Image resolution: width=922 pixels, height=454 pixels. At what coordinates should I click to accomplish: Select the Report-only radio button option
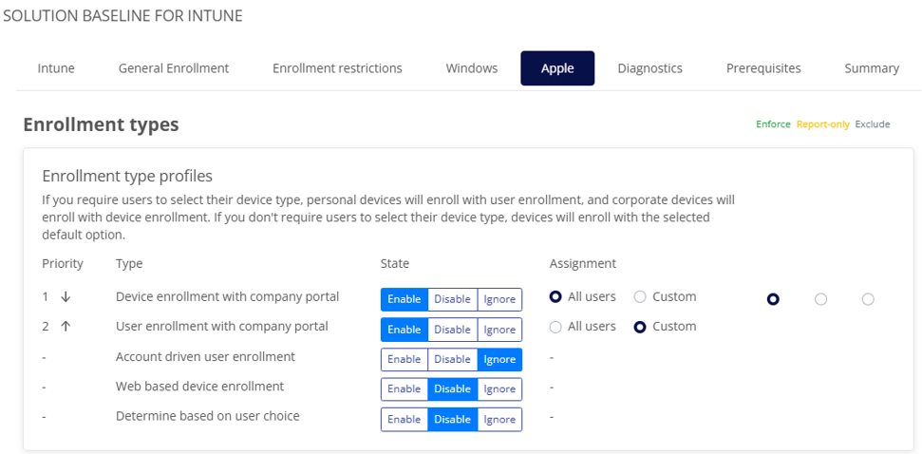pos(820,299)
